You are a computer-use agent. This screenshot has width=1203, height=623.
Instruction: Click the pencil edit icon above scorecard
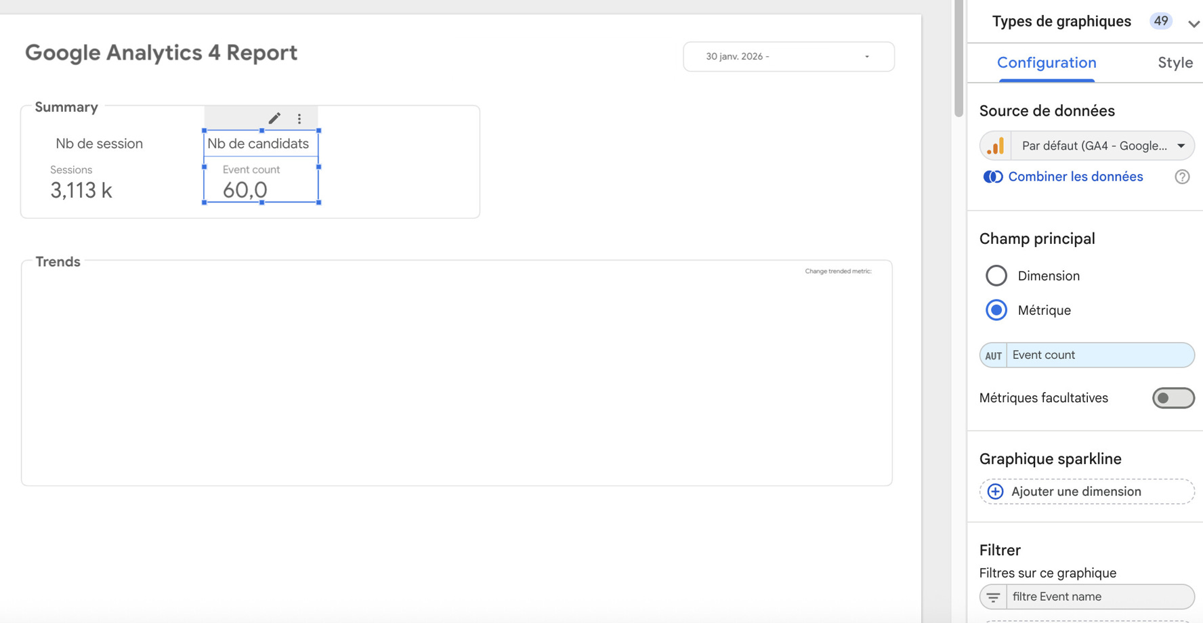point(274,119)
